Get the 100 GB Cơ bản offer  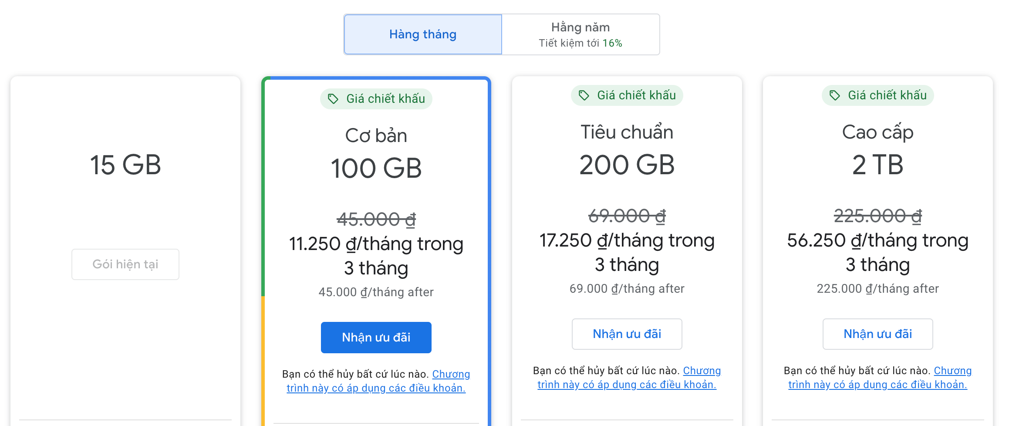[376, 338]
